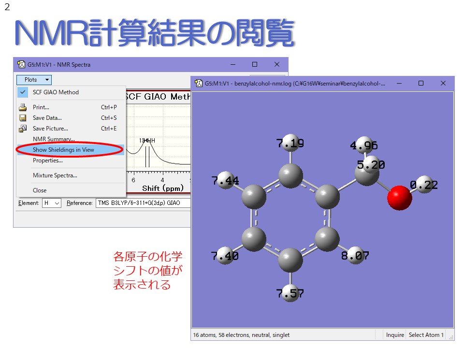Click the Shift (ppm) axis label
Image resolution: width=464 pixels, height=348 pixels.
click(x=163, y=188)
